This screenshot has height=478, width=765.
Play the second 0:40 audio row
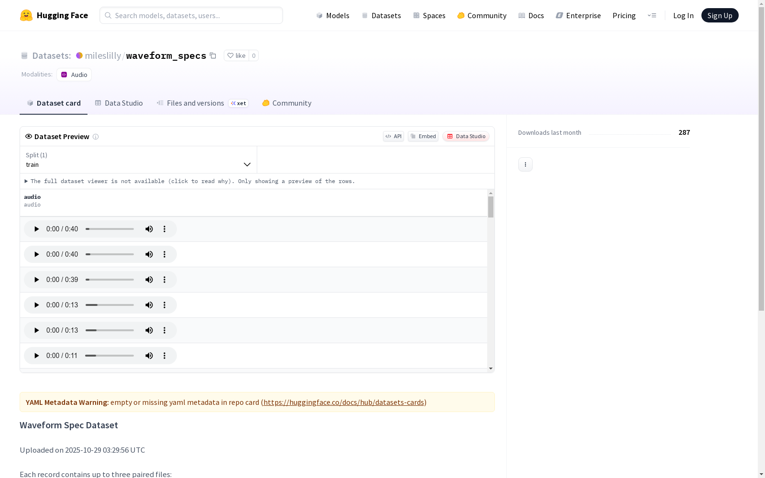pyautogui.click(x=36, y=254)
